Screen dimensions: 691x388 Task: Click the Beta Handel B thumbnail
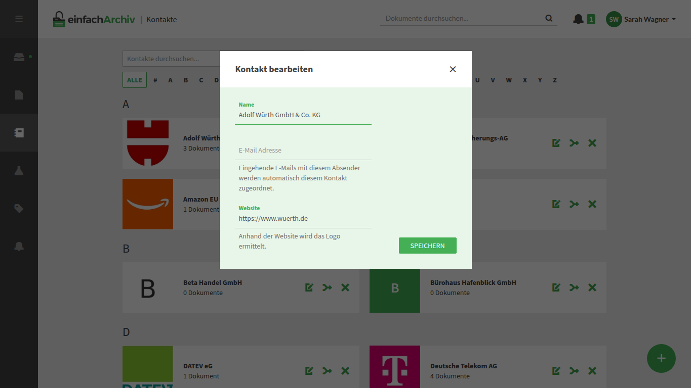pyautogui.click(x=148, y=287)
